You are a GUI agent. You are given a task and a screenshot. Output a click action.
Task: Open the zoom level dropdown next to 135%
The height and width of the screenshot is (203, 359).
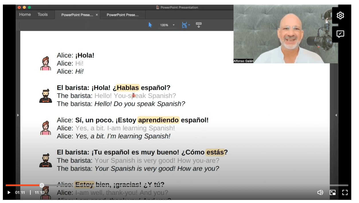(174, 25)
